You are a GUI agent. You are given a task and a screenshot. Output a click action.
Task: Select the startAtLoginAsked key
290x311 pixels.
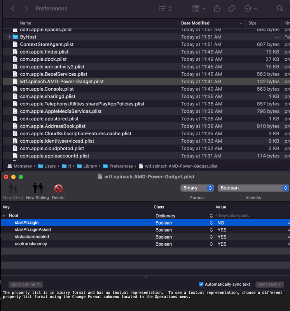(x=33, y=230)
